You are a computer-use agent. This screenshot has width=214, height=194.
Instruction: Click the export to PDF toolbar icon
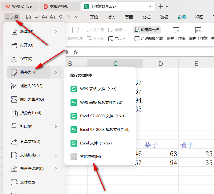coord(37,17)
